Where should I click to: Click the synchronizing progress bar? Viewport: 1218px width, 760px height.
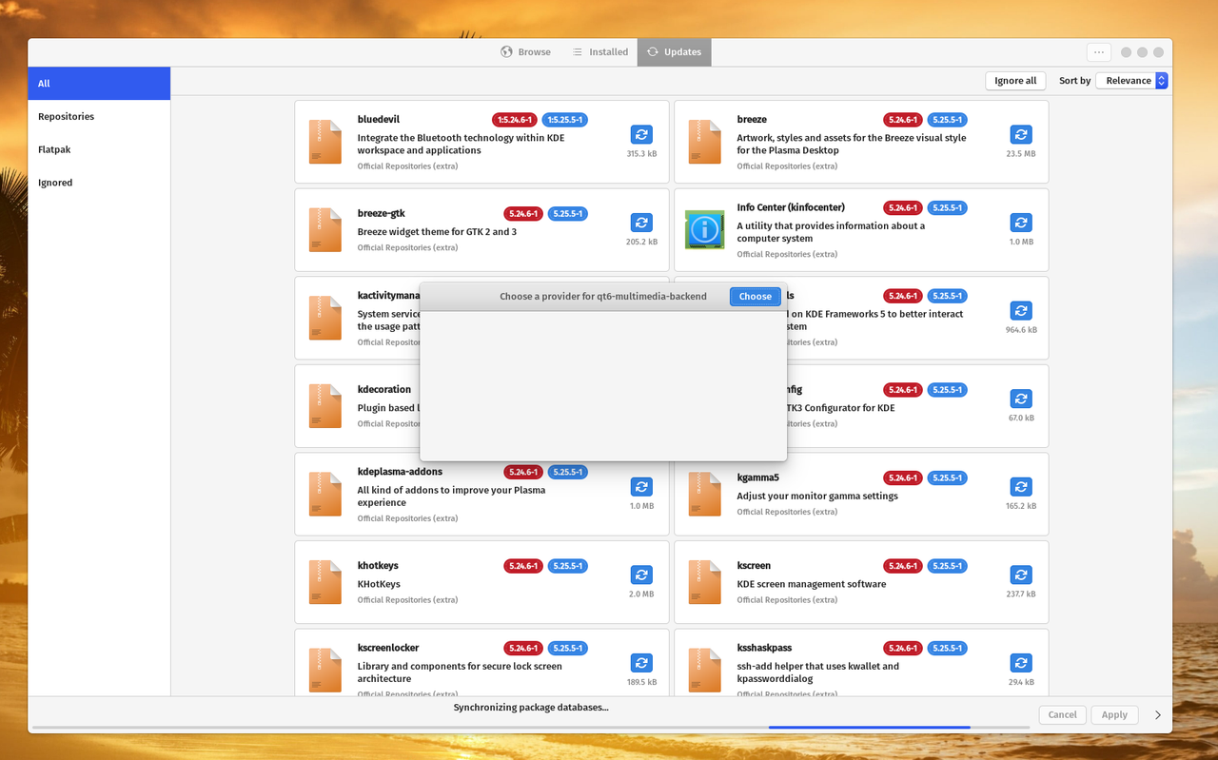point(531,728)
